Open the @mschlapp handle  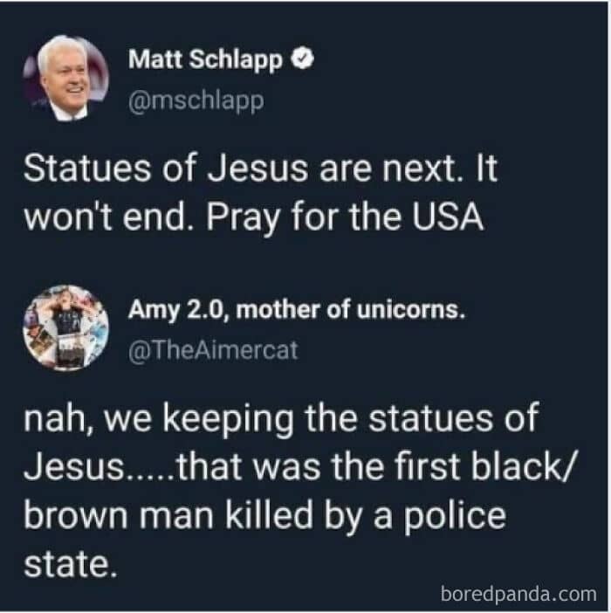196,101
